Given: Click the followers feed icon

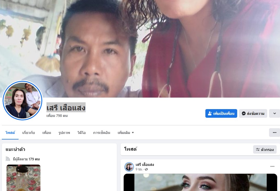Looking at the screenshot, I should pyautogui.click(x=8, y=159).
